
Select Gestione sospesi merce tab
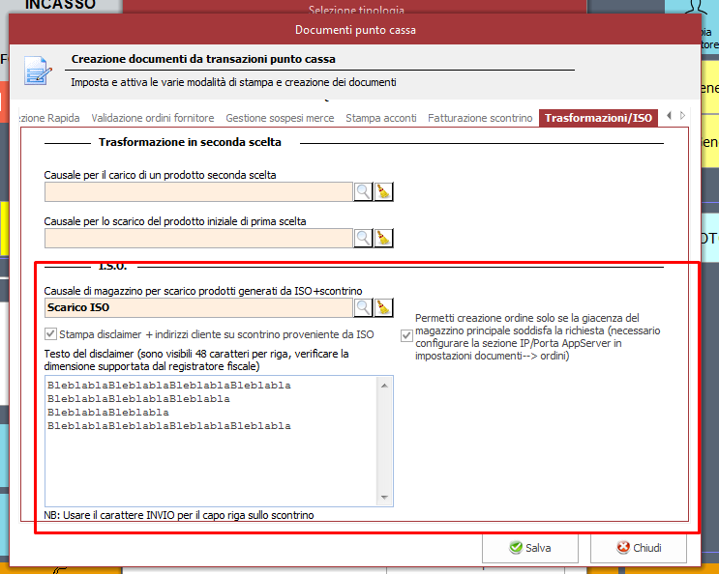click(x=280, y=118)
